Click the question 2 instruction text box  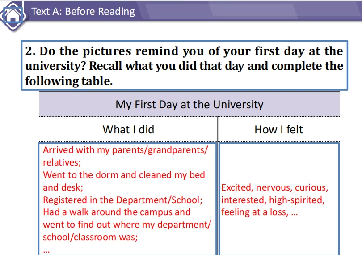pos(185,65)
